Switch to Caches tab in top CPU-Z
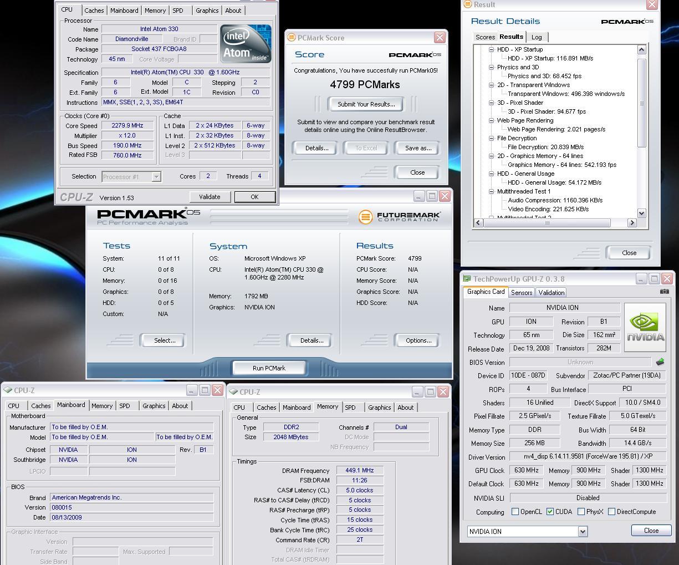The width and height of the screenshot is (679, 565). tap(94, 11)
